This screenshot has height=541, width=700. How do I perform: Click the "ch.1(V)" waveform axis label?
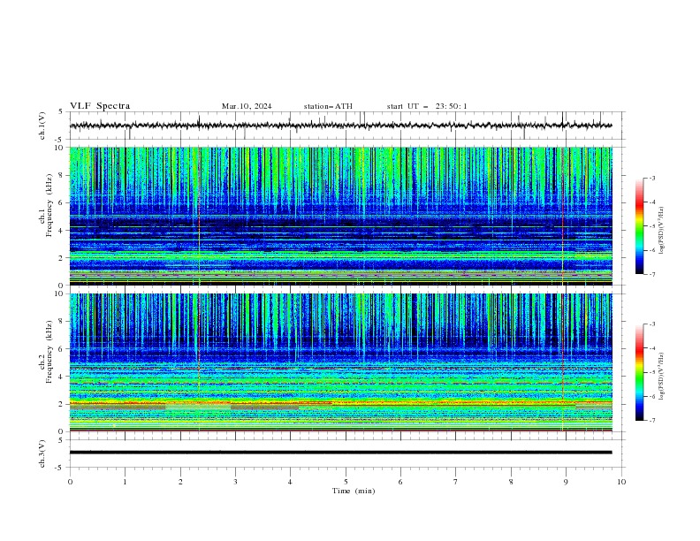click(x=42, y=126)
